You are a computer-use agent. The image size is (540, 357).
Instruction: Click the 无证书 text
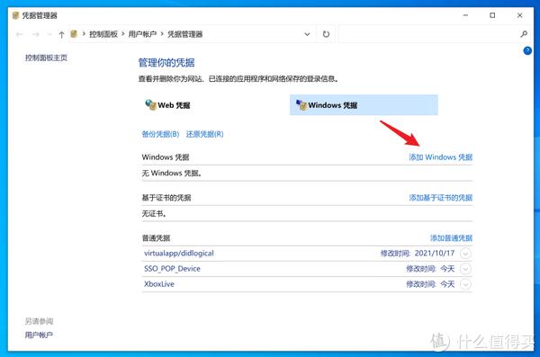coord(154,214)
